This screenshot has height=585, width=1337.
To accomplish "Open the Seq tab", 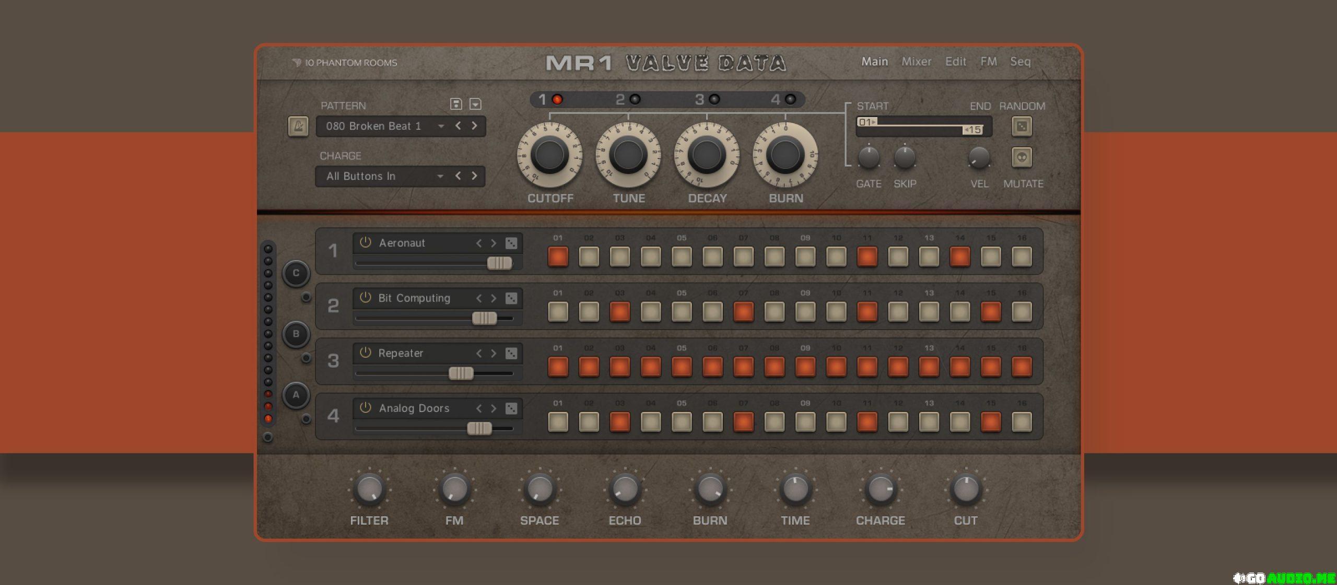I will tap(1020, 62).
